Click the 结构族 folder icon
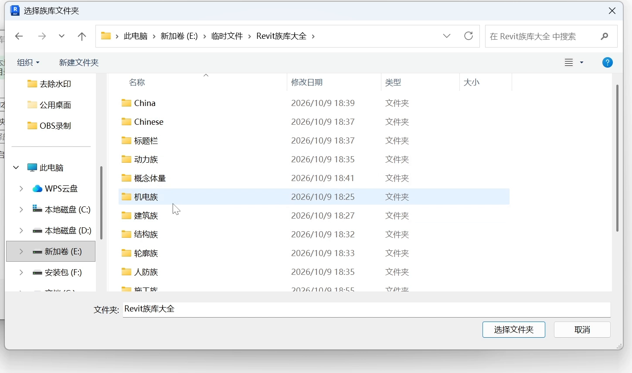This screenshot has height=373, width=632. tap(126, 234)
